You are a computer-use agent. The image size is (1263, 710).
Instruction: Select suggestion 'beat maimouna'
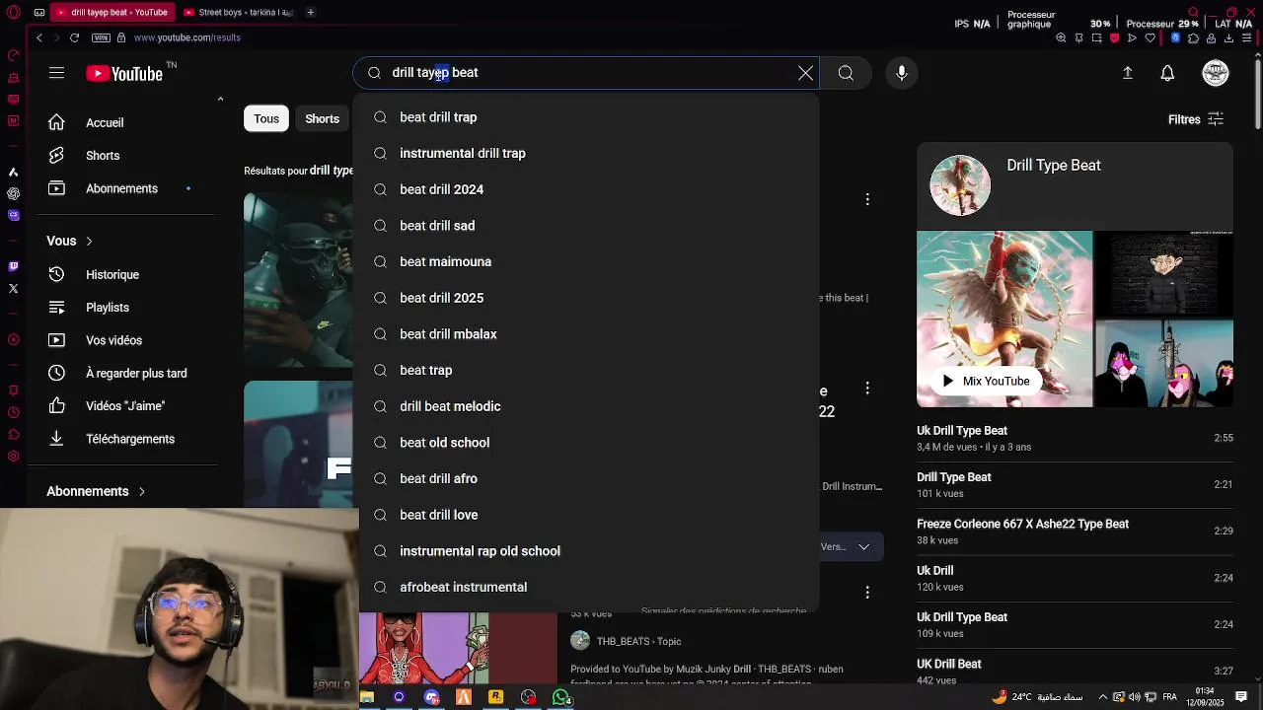[x=588, y=261]
